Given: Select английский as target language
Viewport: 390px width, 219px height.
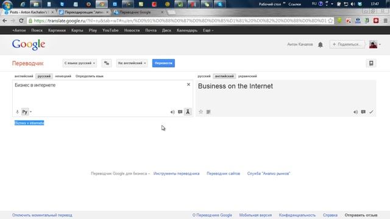Looking at the screenshot, I should click(224, 76).
